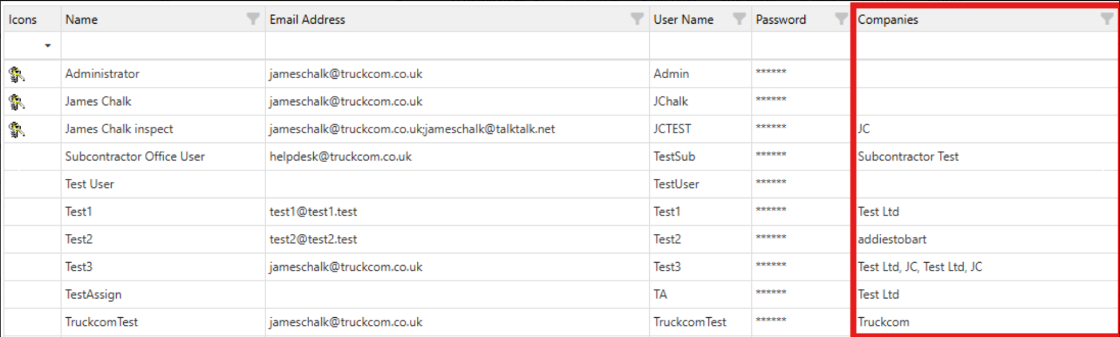Select the test1@test1.test email cell
This screenshot has height=337, width=1120.
point(313,212)
